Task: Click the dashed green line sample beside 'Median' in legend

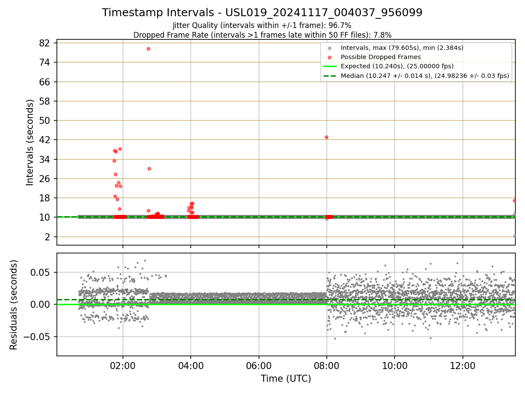Action: click(x=330, y=76)
